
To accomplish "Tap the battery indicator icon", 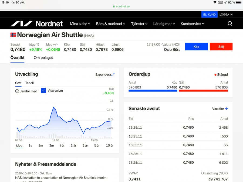I will point(238,2).
